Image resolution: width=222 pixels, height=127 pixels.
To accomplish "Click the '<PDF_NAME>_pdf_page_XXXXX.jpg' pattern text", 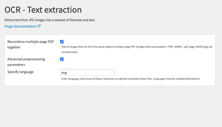I will point(187,47).
